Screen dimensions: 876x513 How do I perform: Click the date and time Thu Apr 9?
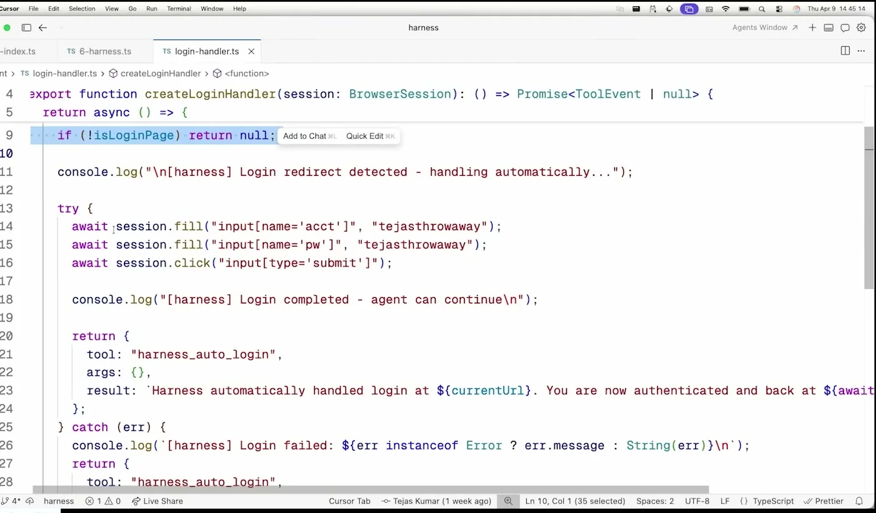click(837, 9)
